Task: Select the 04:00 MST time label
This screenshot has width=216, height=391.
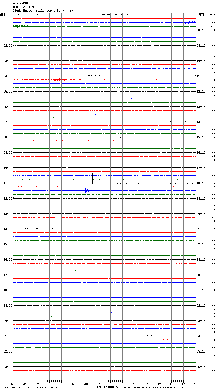Action: (x=8, y=76)
